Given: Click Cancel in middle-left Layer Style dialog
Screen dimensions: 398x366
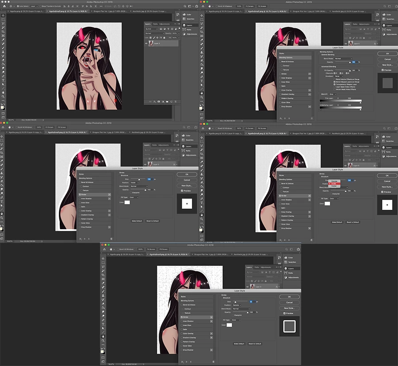Looking at the screenshot, I should [x=187, y=180].
